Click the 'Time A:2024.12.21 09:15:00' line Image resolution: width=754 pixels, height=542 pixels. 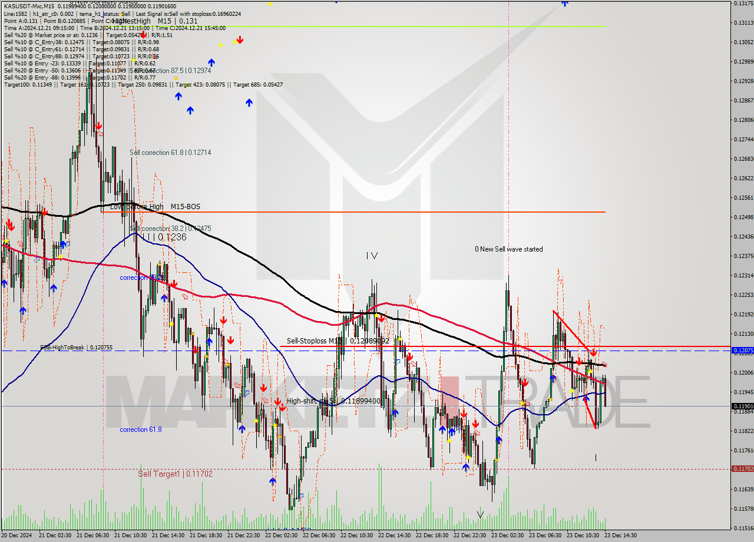click(115, 28)
